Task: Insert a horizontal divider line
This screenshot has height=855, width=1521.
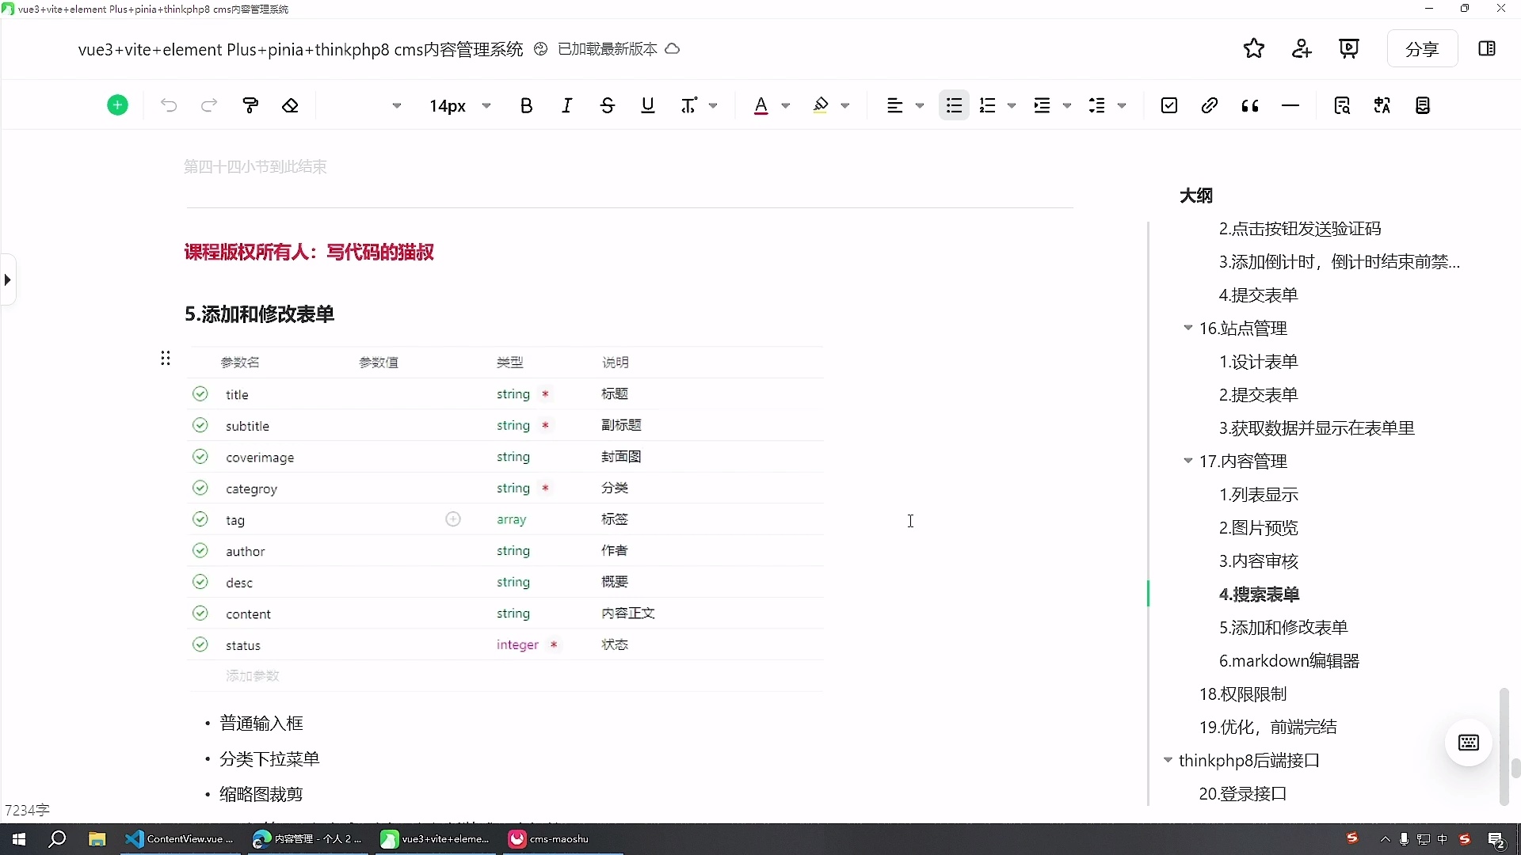Action: [1290, 105]
